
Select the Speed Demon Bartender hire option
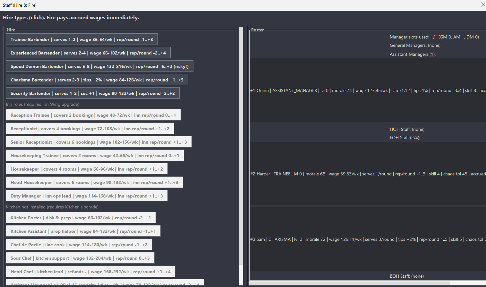tap(99, 66)
